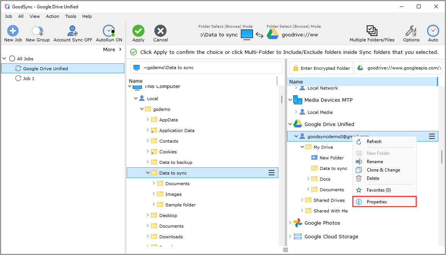Select the Downloads folder in left tree
The image size is (446, 255).
171,237
